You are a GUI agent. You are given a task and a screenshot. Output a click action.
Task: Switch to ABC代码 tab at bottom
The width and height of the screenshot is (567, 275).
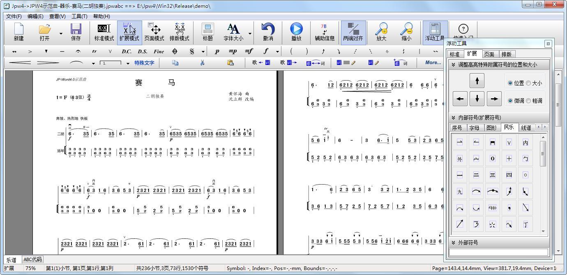32,259
